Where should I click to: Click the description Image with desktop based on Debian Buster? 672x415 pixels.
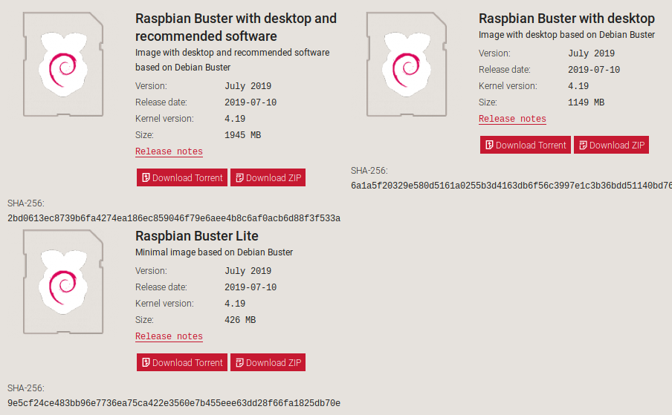[x=566, y=35]
